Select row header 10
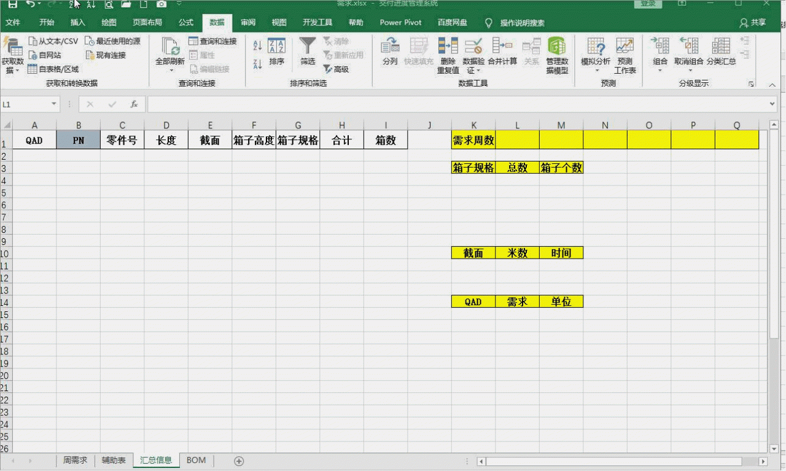 pyautogui.click(x=6, y=252)
